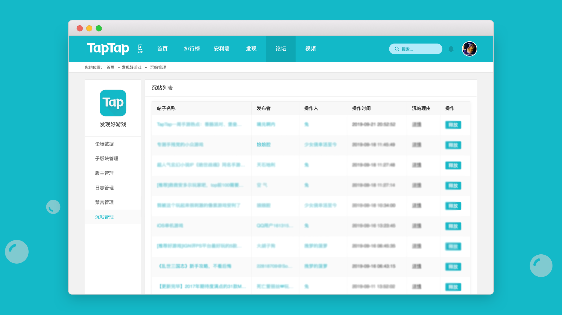Go to the 安利墙 page
This screenshot has width=562, height=315.
(221, 49)
